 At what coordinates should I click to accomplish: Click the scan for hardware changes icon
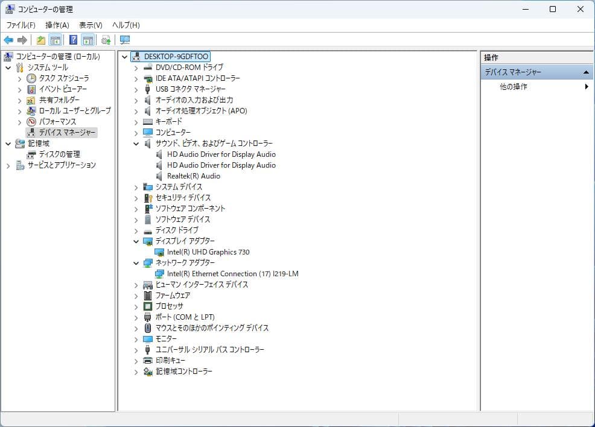pos(106,40)
